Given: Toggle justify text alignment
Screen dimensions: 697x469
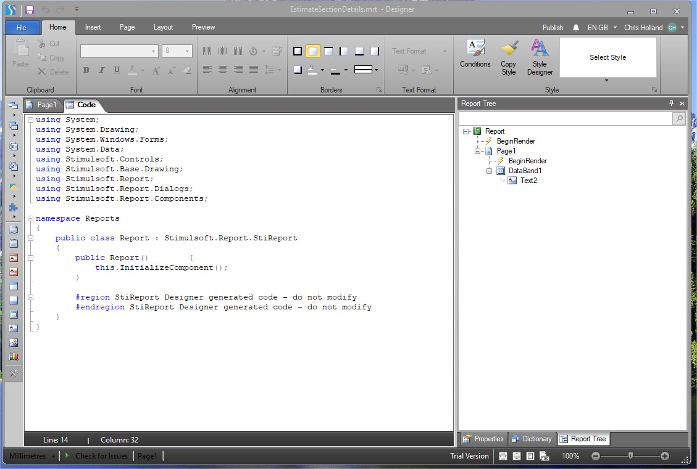Looking at the screenshot, I should click(254, 69).
